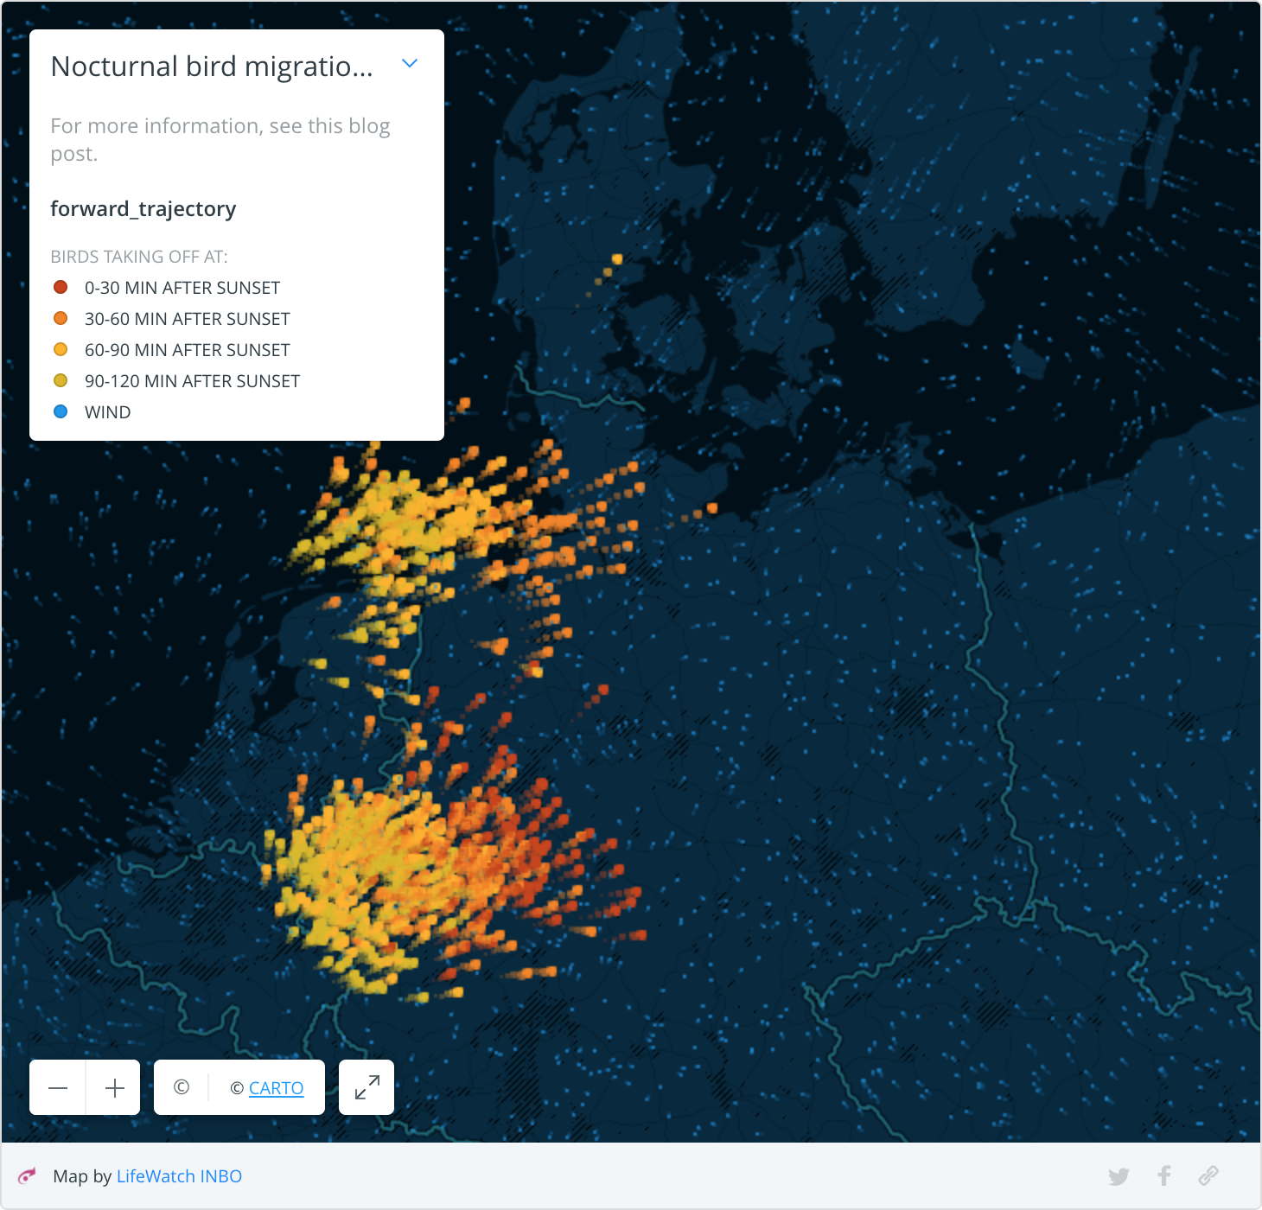Click the 'Map by' footer text
1262x1210 pixels.
point(82,1176)
